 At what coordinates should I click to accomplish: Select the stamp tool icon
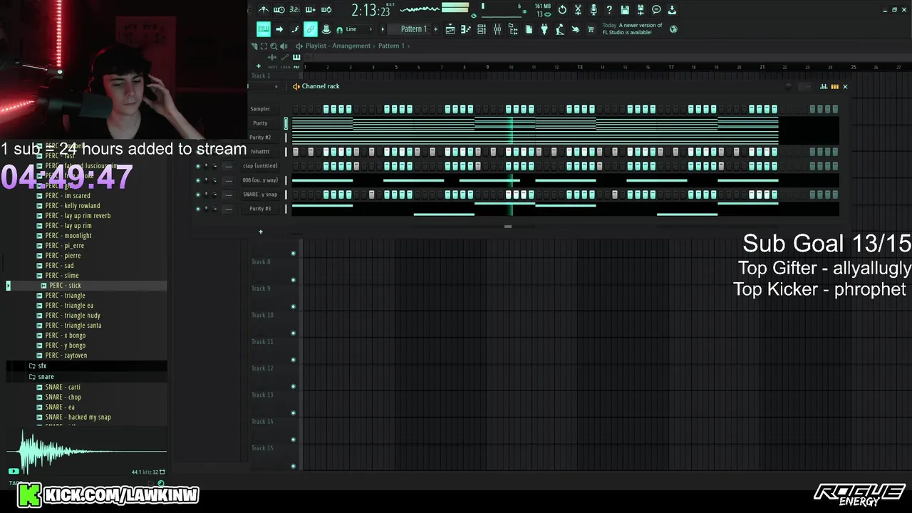click(x=326, y=29)
